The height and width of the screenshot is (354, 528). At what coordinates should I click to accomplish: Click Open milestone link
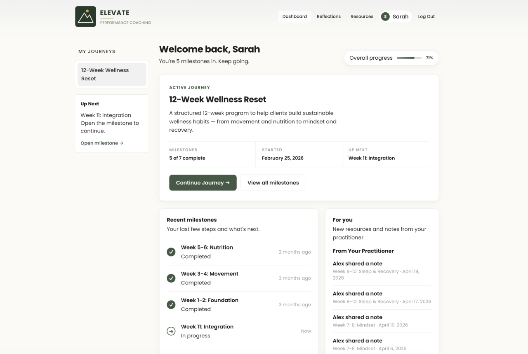102,143
